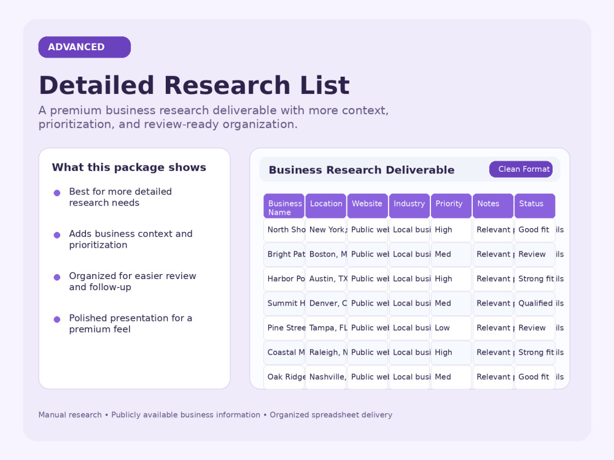Click the New York location cell
This screenshot has width=614, height=460.
326,230
